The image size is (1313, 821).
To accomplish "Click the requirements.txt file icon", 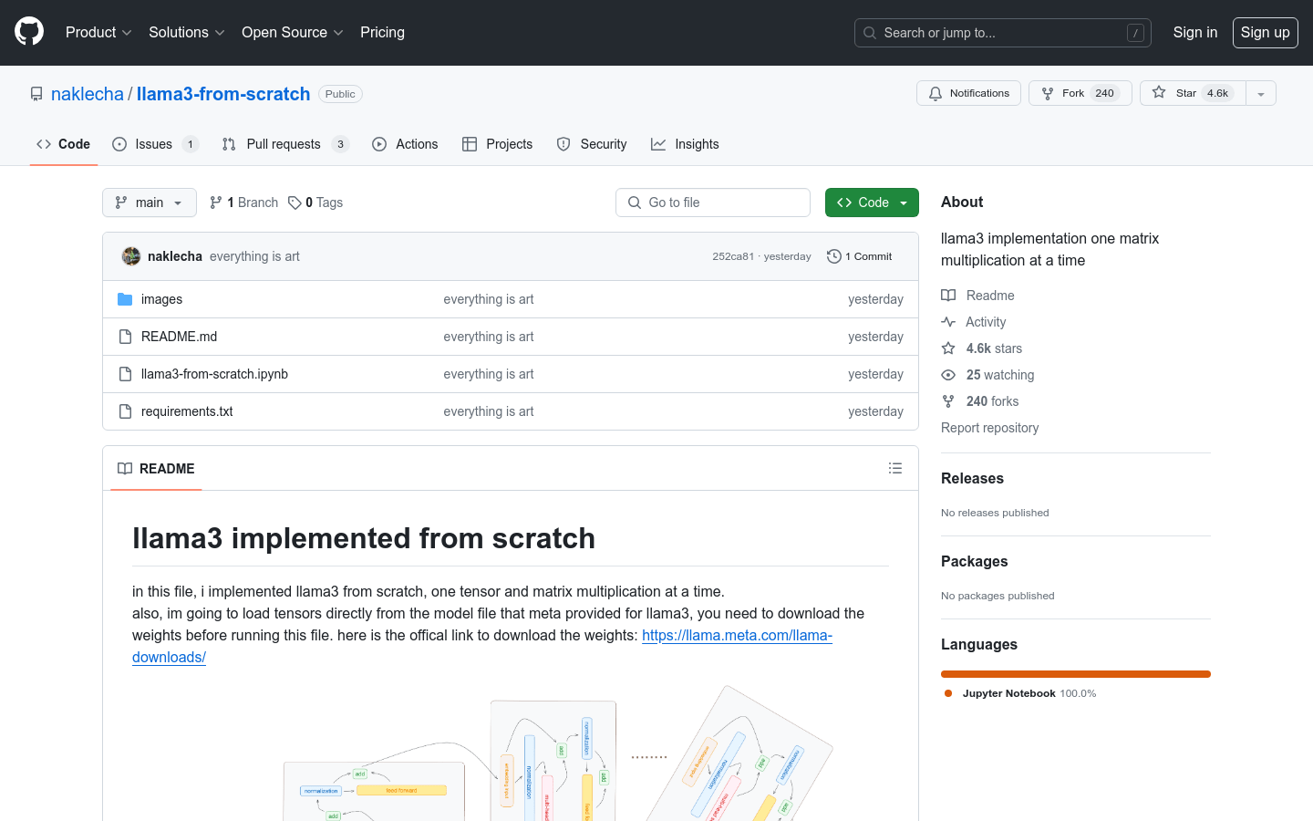I will 125,411.
